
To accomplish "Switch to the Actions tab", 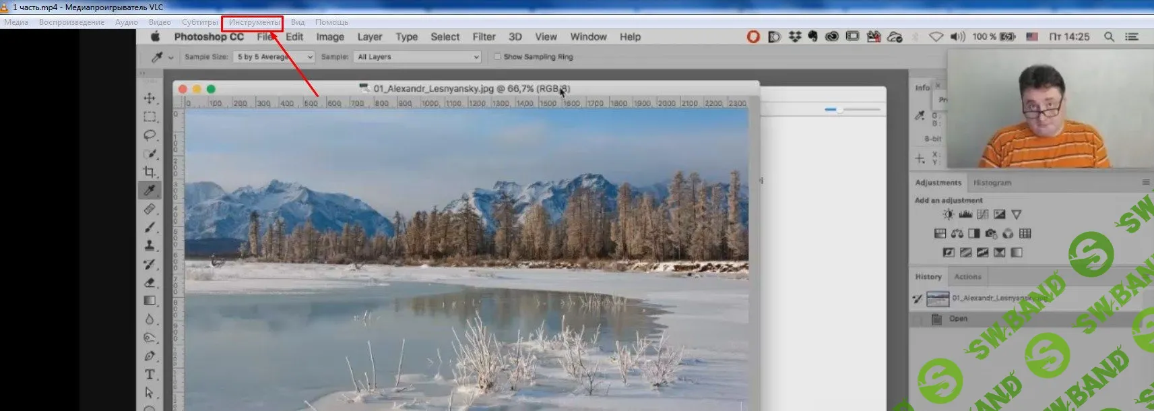I will click(967, 276).
